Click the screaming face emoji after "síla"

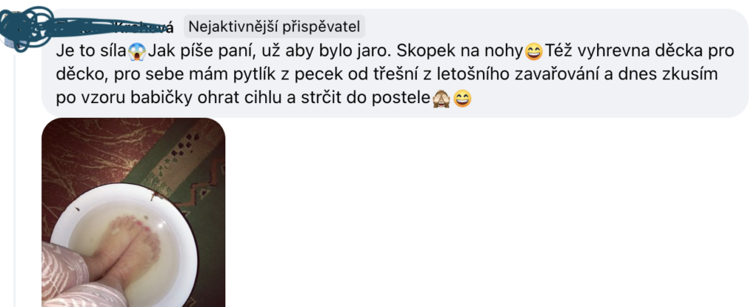pos(138,51)
